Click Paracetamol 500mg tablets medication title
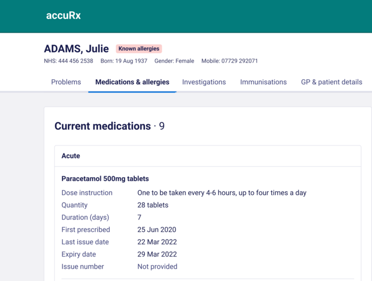Image resolution: width=372 pixels, height=281 pixels. (105, 178)
